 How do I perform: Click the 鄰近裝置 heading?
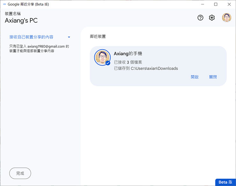pos(98,36)
